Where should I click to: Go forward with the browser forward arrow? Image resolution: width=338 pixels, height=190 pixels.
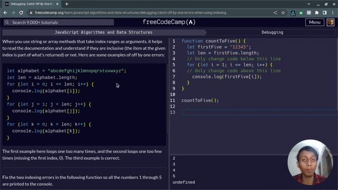13,13
